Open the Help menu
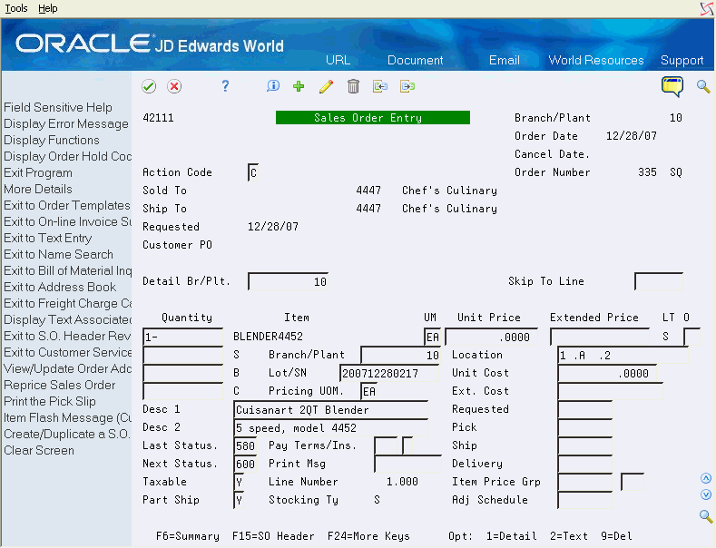 (x=47, y=8)
